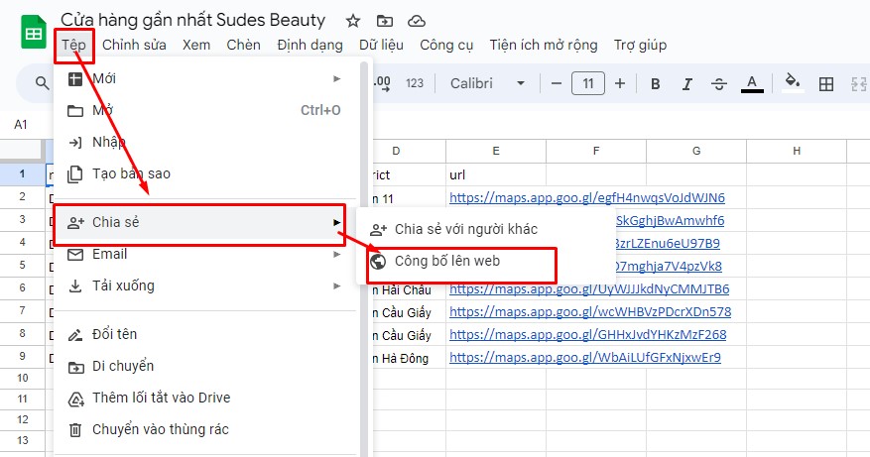Open the borders tool

(x=826, y=83)
